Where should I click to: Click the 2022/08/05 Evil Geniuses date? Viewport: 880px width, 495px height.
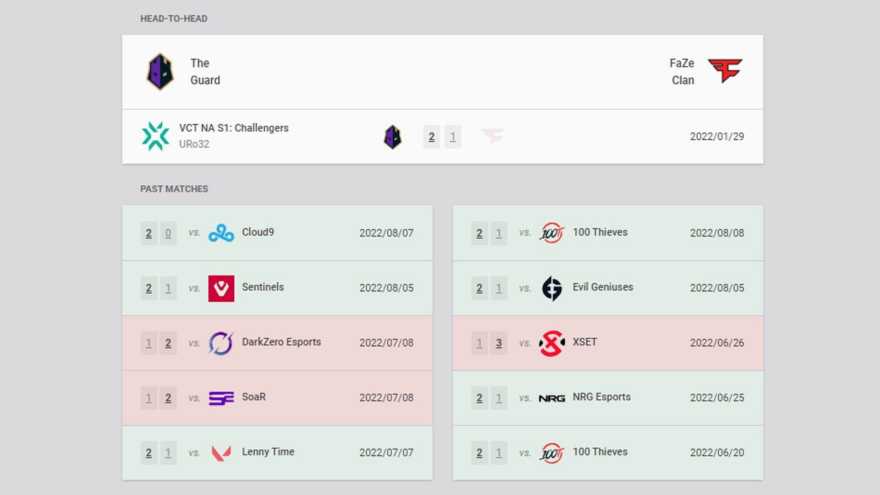(x=717, y=288)
